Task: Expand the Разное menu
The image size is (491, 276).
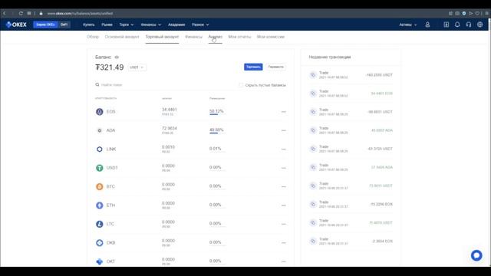Action: coord(200,25)
